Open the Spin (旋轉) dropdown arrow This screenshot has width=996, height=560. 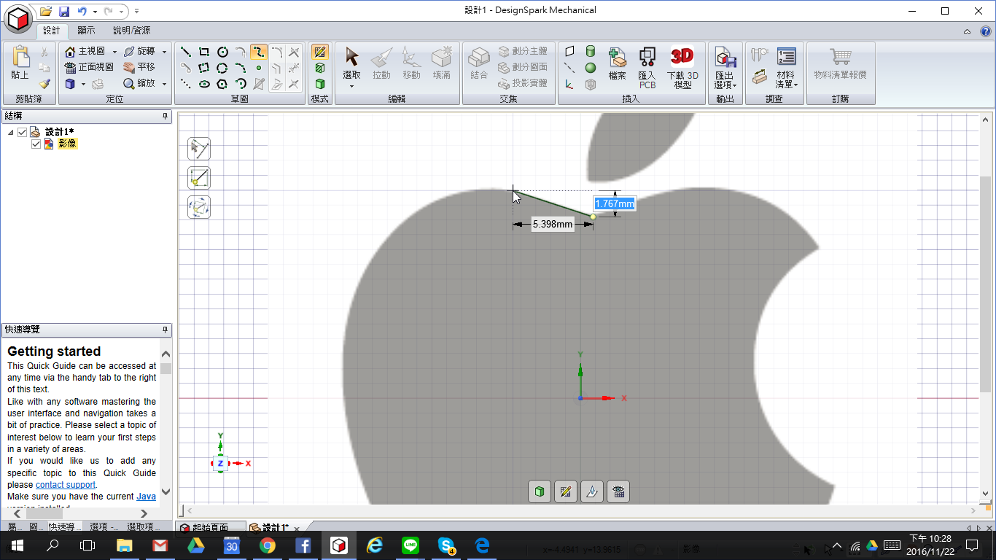point(164,52)
